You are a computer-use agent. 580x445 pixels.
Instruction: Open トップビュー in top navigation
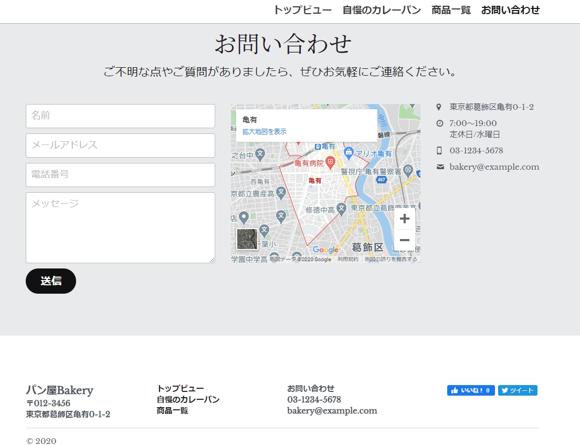tap(302, 10)
